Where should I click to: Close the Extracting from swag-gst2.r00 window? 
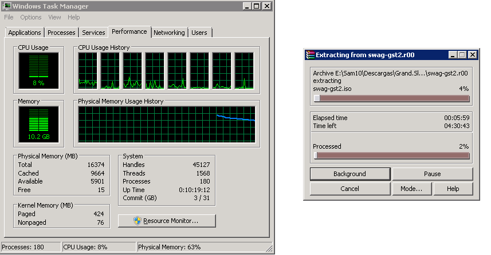click(x=473, y=55)
